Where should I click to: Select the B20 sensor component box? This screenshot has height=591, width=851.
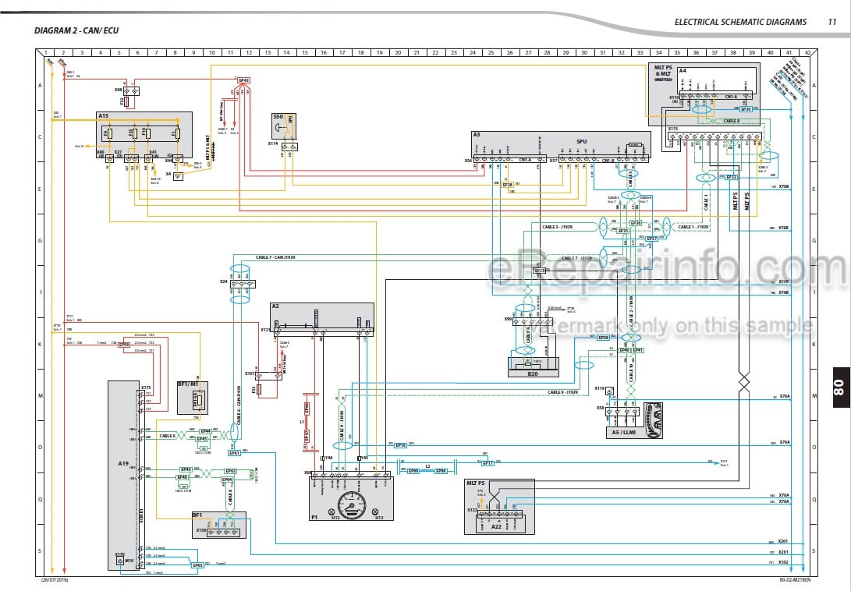(x=534, y=367)
